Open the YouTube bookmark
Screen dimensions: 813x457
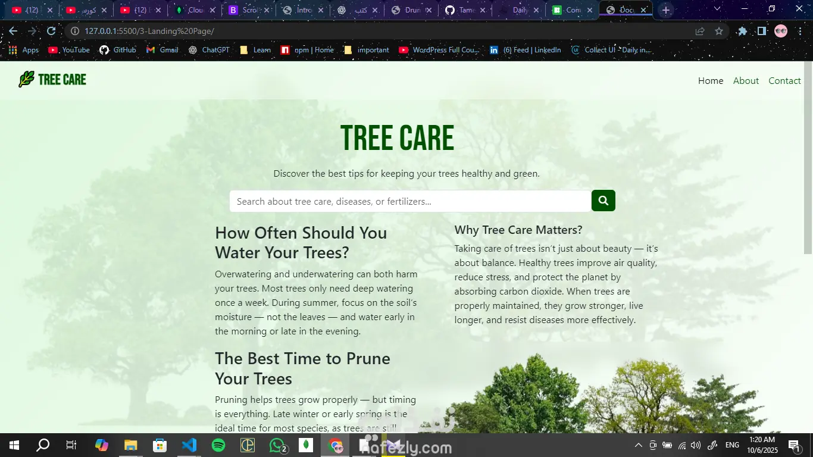[69, 50]
